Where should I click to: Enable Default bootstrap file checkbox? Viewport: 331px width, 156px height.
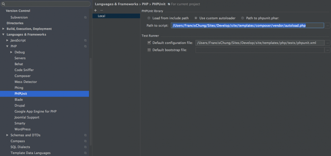tap(149, 50)
